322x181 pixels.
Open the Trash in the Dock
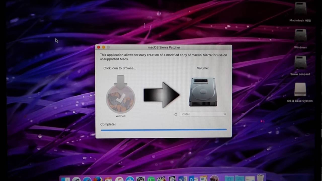pyautogui.click(x=260, y=177)
